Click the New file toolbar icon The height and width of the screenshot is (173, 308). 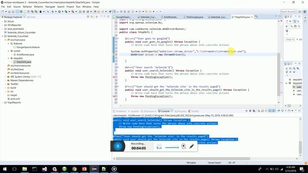click(x=3, y=12)
